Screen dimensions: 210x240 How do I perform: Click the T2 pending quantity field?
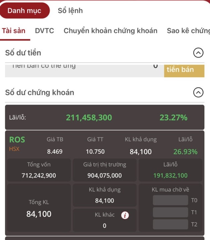click(170, 225)
